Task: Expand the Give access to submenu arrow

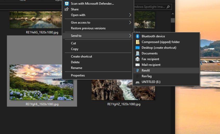Action: coord(130,23)
